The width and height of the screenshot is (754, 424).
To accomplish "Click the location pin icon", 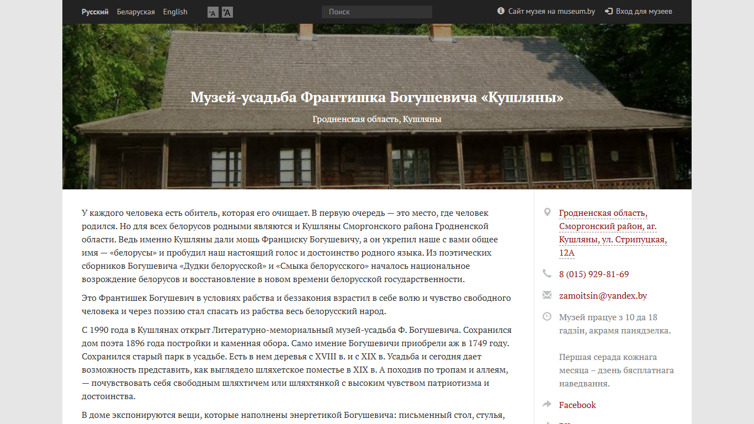I will click(547, 213).
